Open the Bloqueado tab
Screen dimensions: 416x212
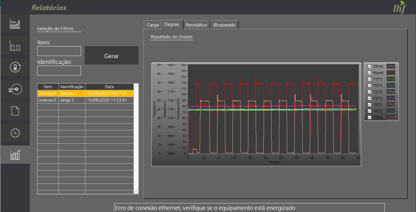[x=224, y=25]
